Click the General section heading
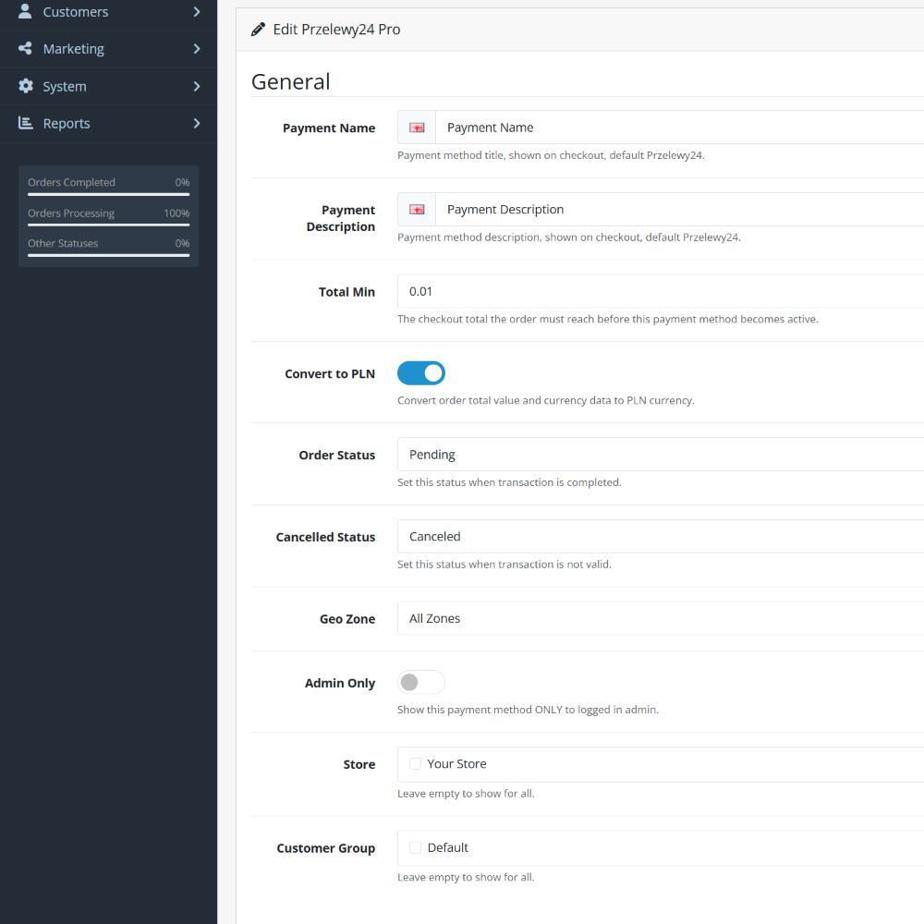This screenshot has width=924, height=924. click(290, 82)
